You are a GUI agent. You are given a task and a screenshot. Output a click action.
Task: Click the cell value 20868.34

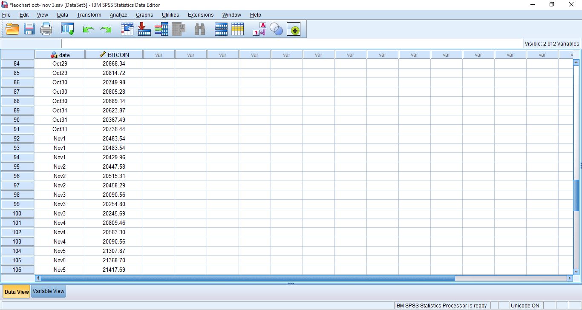click(x=114, y=63)
